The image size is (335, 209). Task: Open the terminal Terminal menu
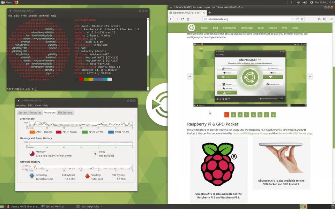[x=44, y=16]
